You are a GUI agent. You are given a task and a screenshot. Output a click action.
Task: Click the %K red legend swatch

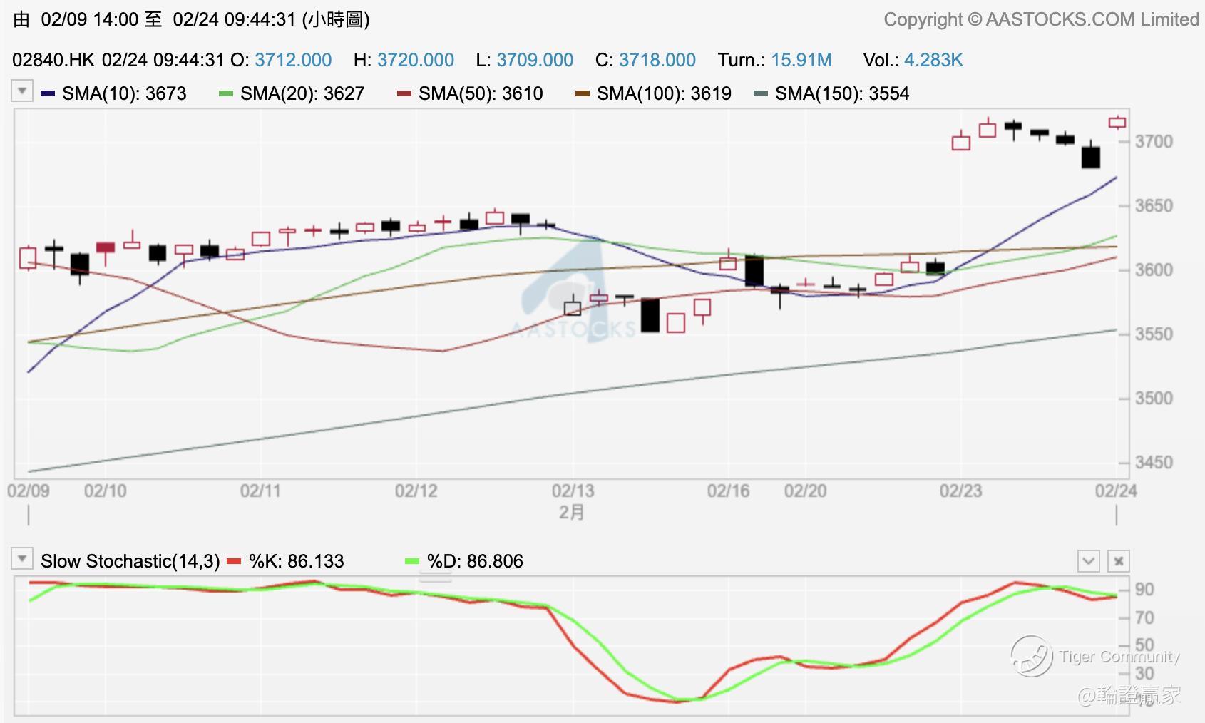pos(234,561)
